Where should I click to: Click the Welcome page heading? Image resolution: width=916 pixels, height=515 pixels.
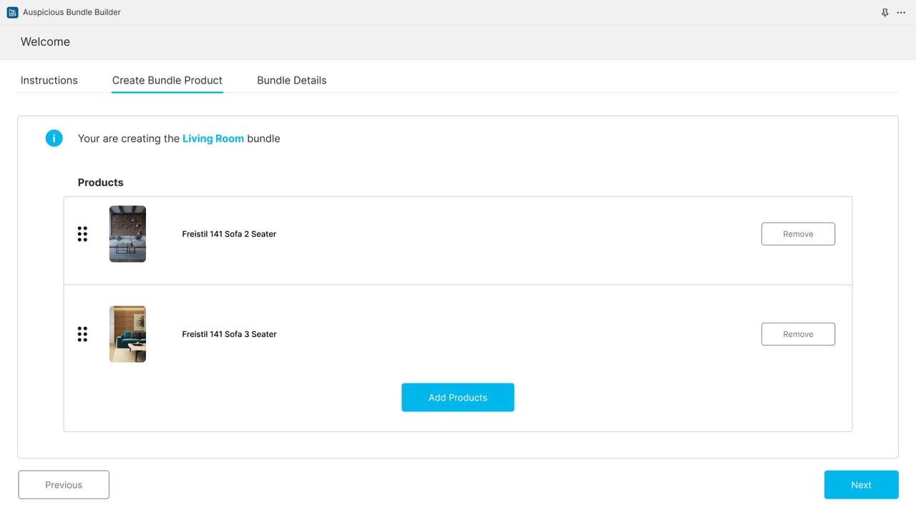tap(45, 41)
